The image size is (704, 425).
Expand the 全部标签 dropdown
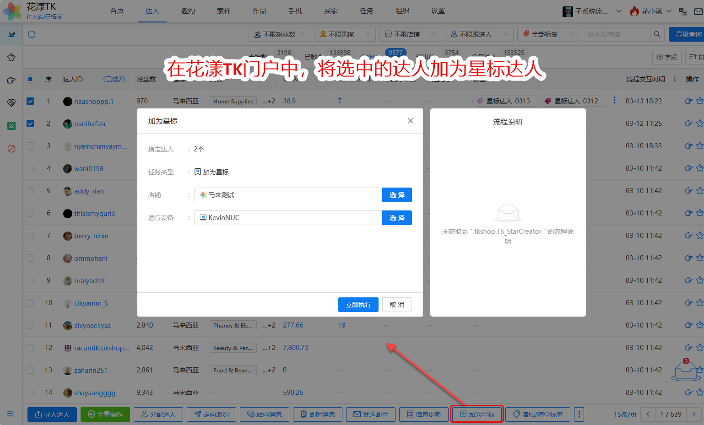point(548,34)
